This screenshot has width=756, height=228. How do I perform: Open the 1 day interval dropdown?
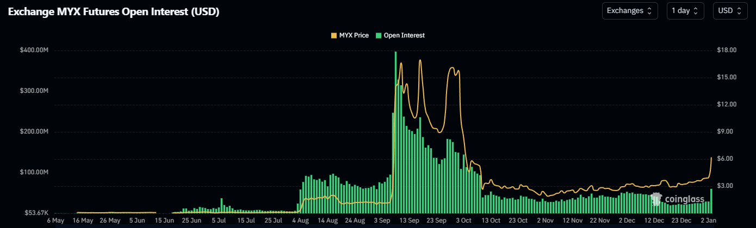point(685,11)
